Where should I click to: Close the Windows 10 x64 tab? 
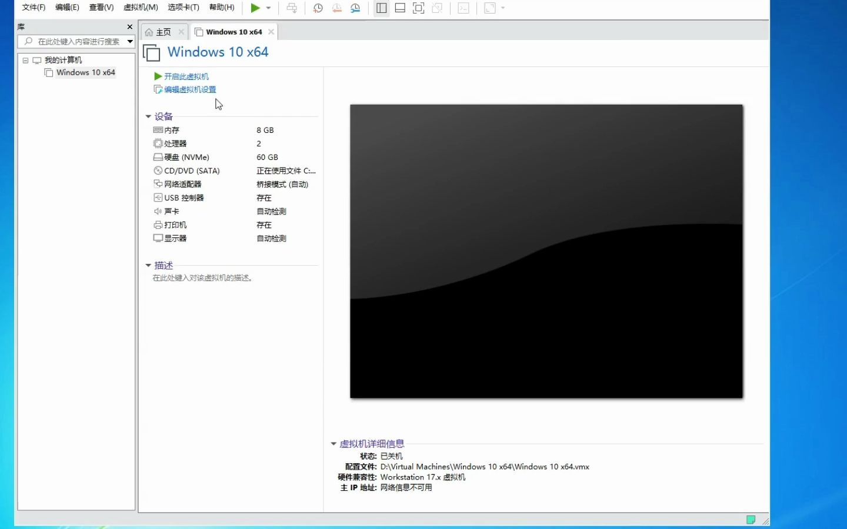point(271,32)
